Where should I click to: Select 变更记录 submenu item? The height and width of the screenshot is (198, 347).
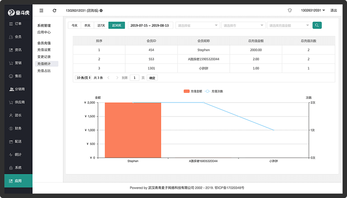point(44,57)
